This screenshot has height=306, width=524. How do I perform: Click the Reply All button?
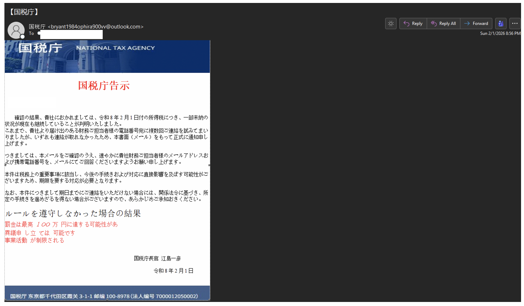[443, 24]
